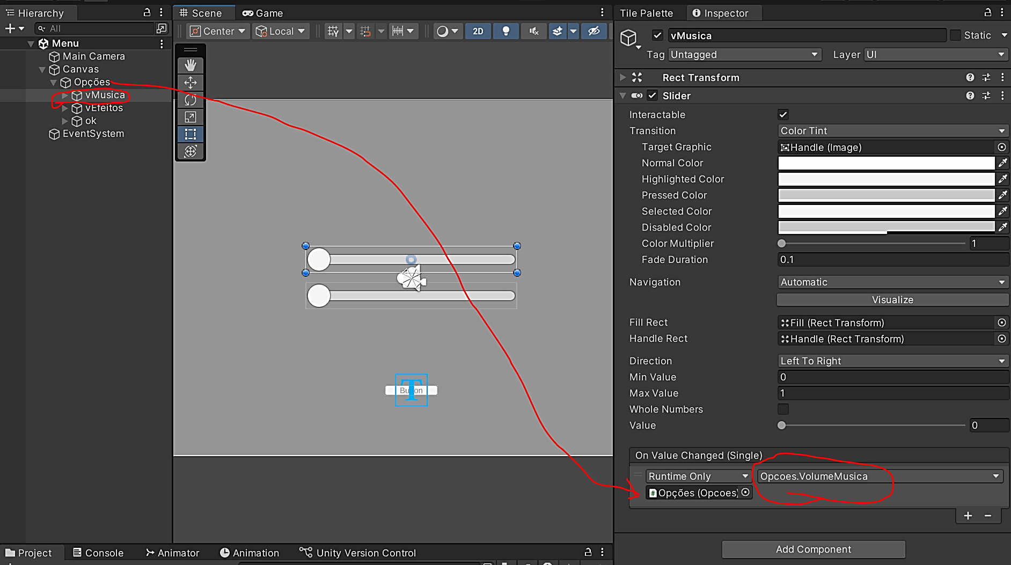Click the Pressed Color swatch

pos(886,195)
